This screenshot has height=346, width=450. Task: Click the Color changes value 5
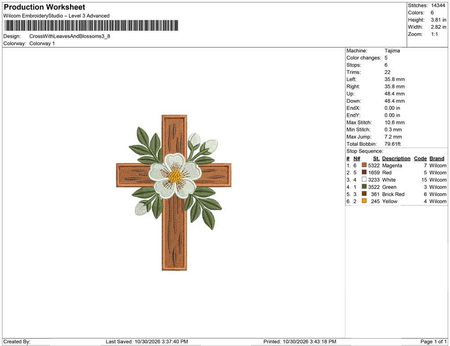pyautogui.click(x=386, y=58)
